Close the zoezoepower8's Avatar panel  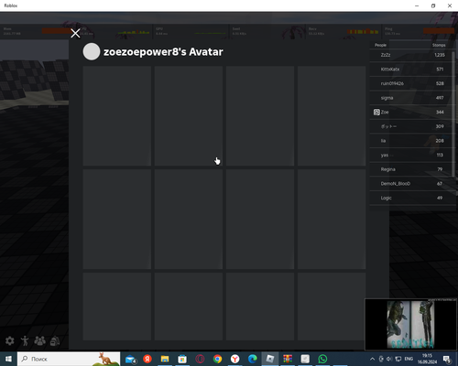tap(75, 33)
